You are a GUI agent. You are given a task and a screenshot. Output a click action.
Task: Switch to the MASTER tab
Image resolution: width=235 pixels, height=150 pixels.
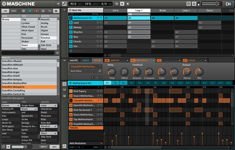[x=74, y=60]
